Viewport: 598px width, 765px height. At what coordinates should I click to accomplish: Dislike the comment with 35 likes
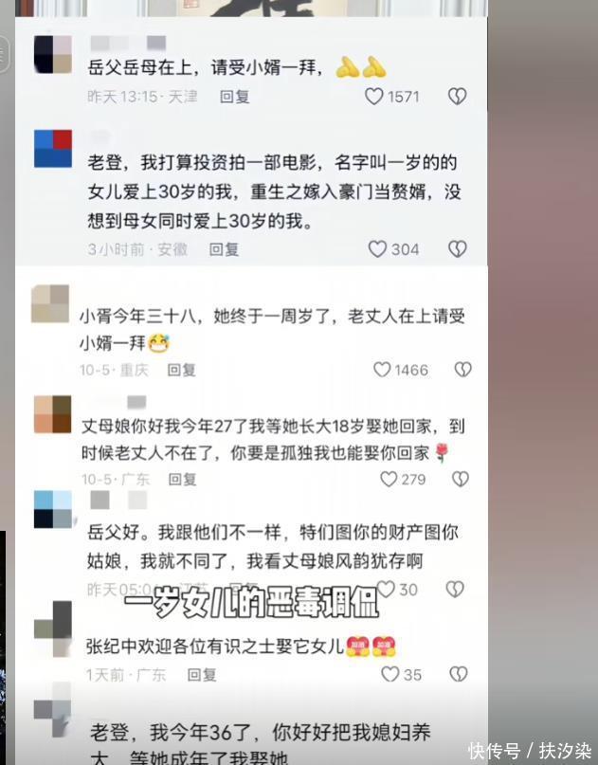(x=458, y=674)
